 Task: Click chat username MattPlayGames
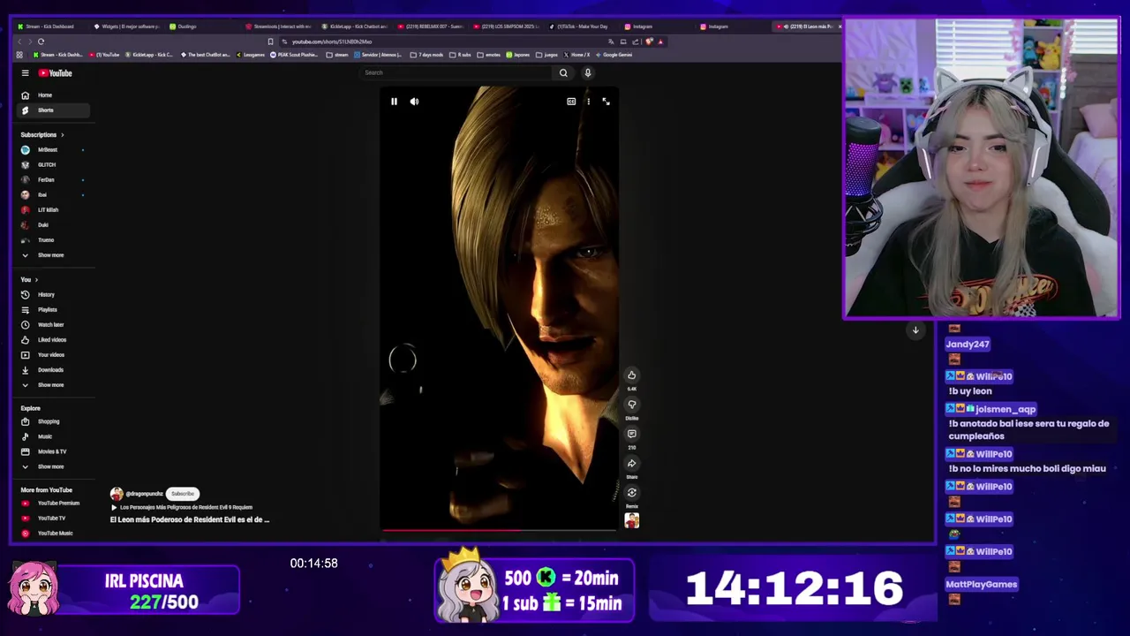(x=982, y=584)
